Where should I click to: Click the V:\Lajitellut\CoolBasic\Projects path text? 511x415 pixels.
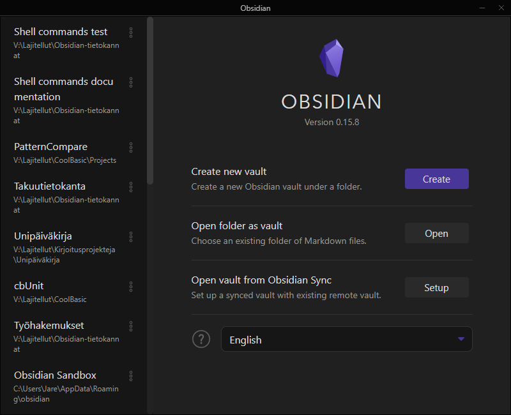coord(65,160)
